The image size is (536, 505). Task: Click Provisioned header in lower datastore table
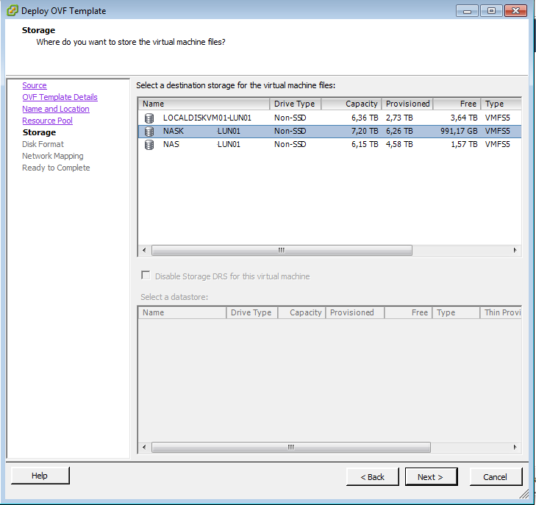pos(355,312)
